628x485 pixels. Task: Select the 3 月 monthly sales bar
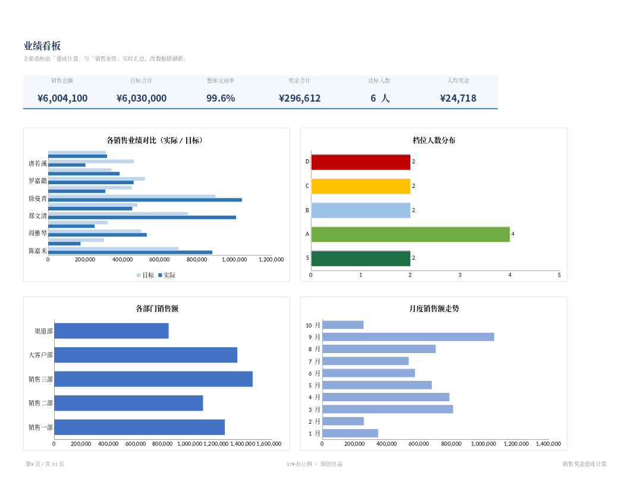tap(388, 409)
